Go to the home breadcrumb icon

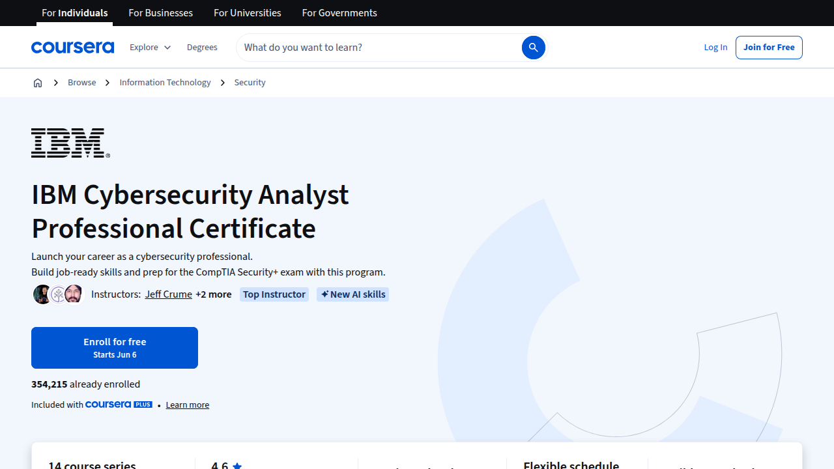click(38, 83)
